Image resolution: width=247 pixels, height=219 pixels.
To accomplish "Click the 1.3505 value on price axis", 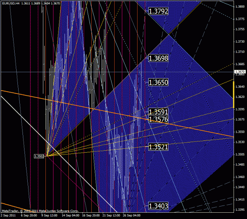I will [240, 154].
